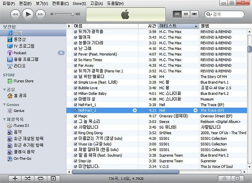The height and width of the screenshot is (183, 252).
Task: Open 홈 공유 in sidebar
Action: pos(33,96)
